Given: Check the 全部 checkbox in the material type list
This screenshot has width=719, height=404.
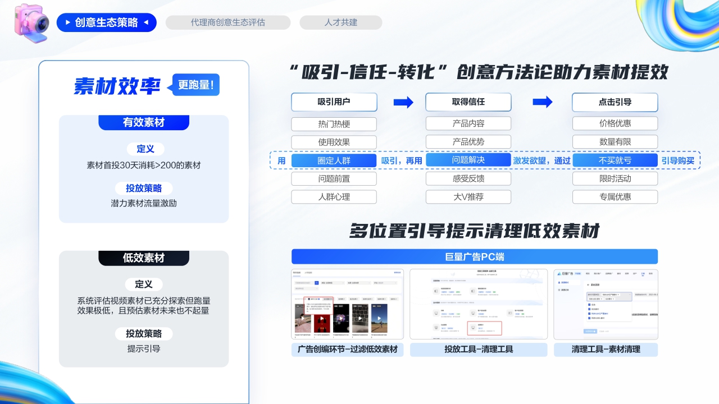Looking at the screenshot, I should tap(589, 305).
